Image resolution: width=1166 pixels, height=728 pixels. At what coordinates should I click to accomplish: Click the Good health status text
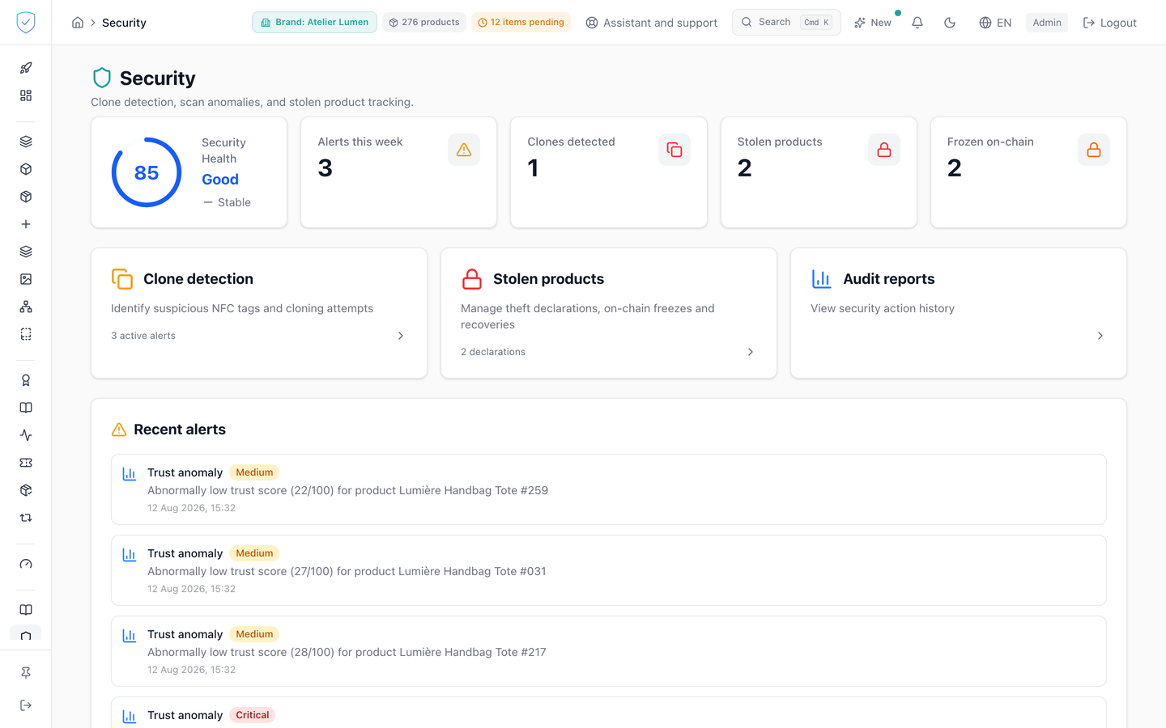click(220, 180)
